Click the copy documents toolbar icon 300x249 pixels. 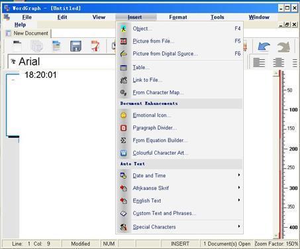click(36, 46)
